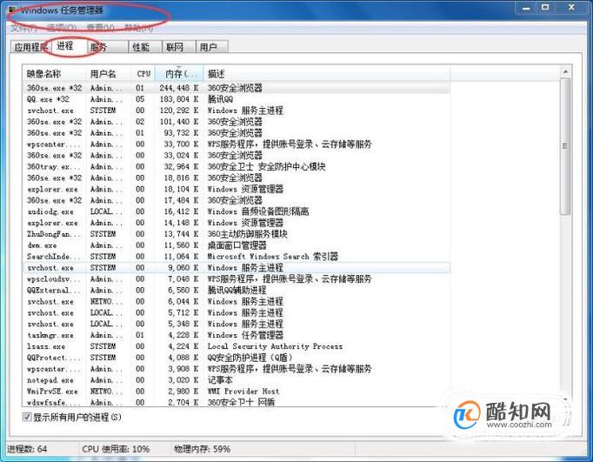Screen dimensions: 593x462
Task: Sort by the 内存 column header
Action: (x=179, y=74)
